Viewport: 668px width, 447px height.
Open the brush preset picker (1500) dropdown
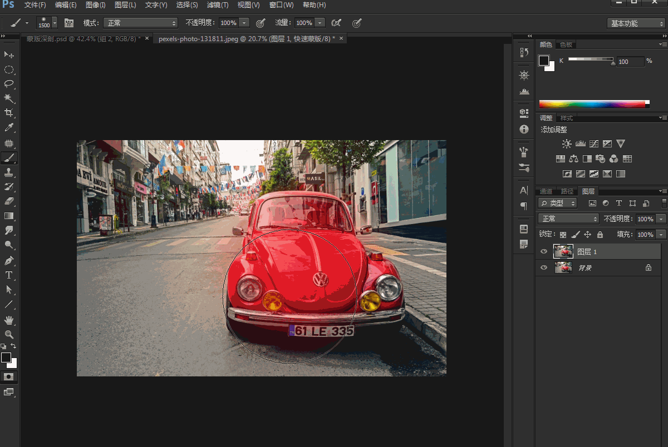[55, 23]
